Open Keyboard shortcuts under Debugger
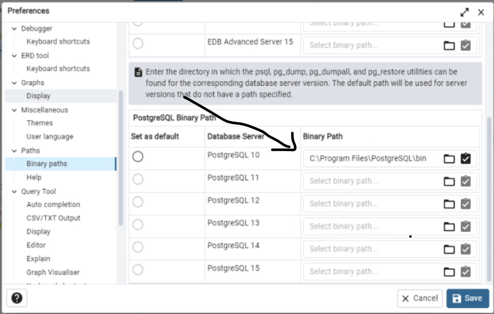 (58, 42)
